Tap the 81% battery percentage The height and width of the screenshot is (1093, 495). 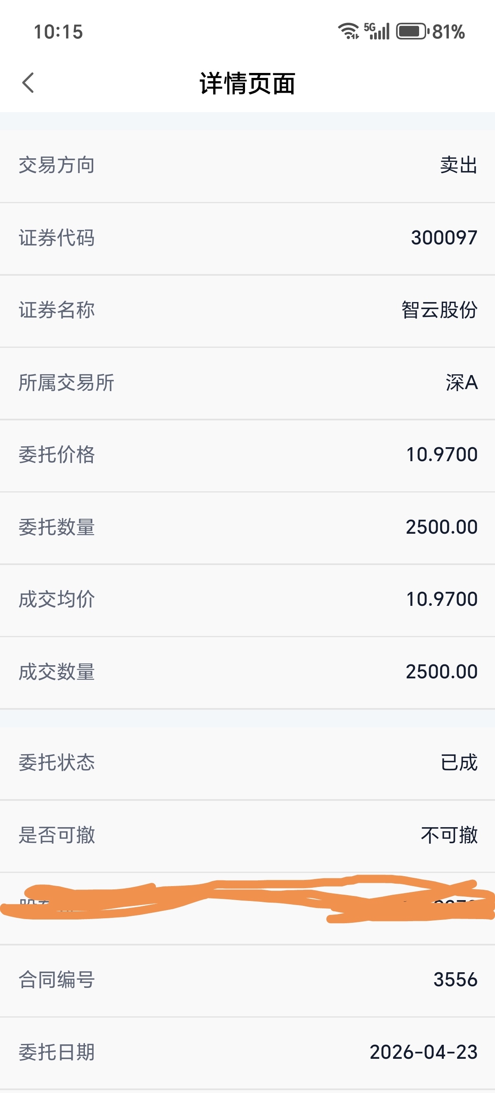pos(448,32)
